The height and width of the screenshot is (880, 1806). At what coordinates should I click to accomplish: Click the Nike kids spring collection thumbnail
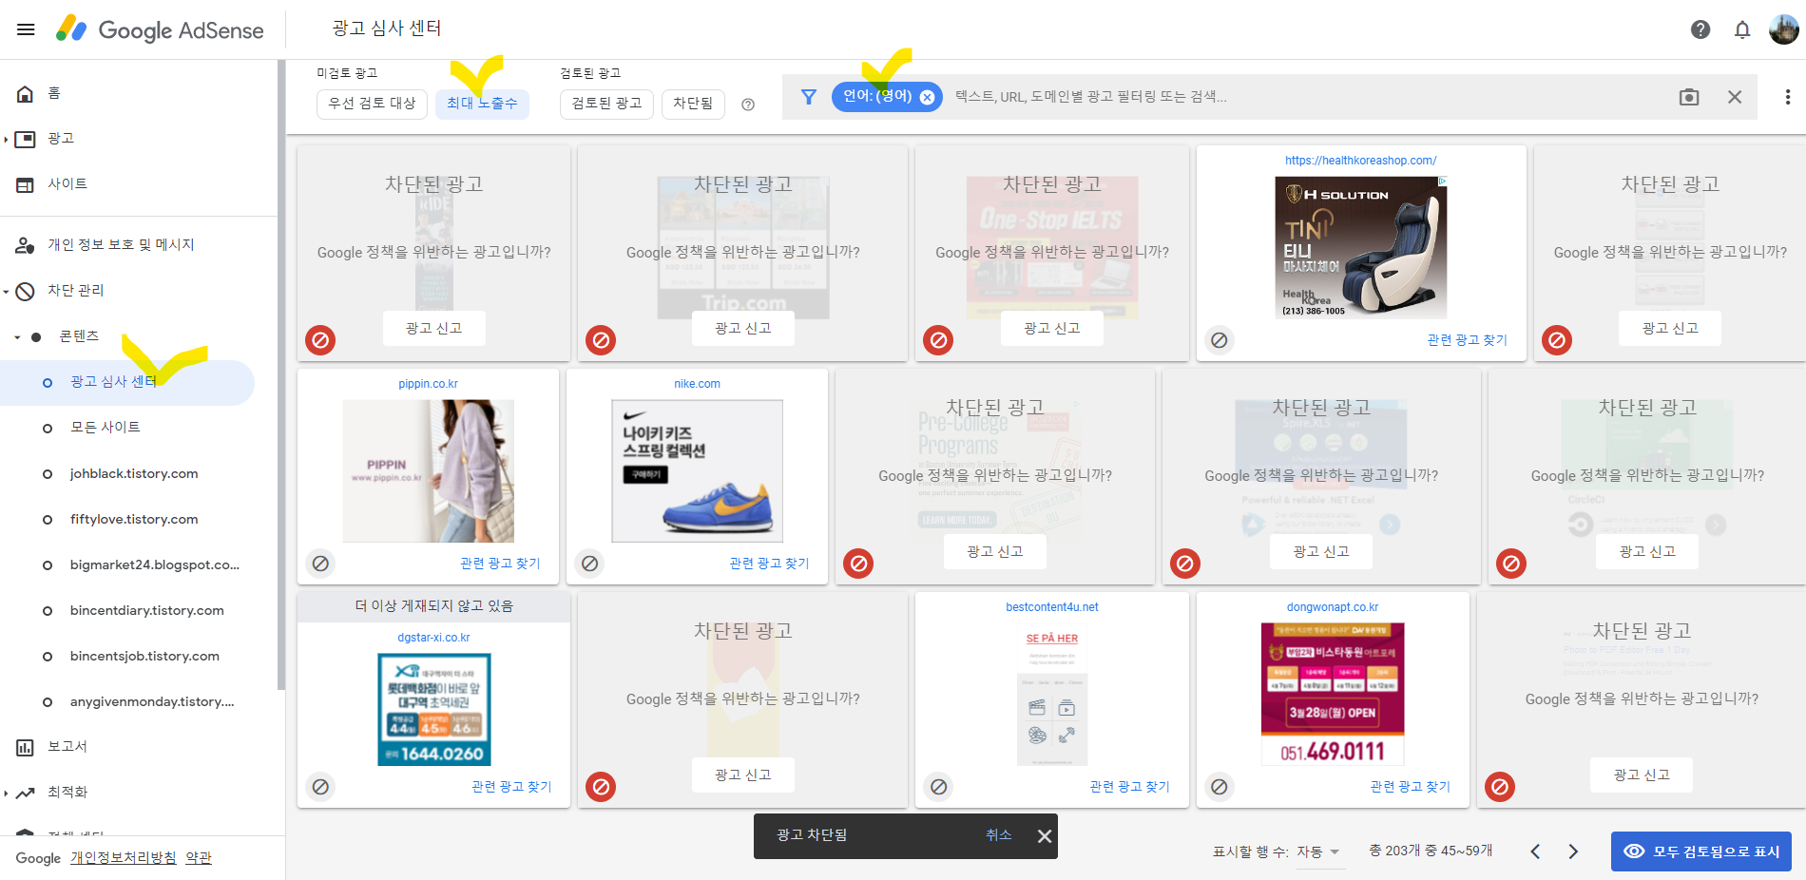point(697,470)
